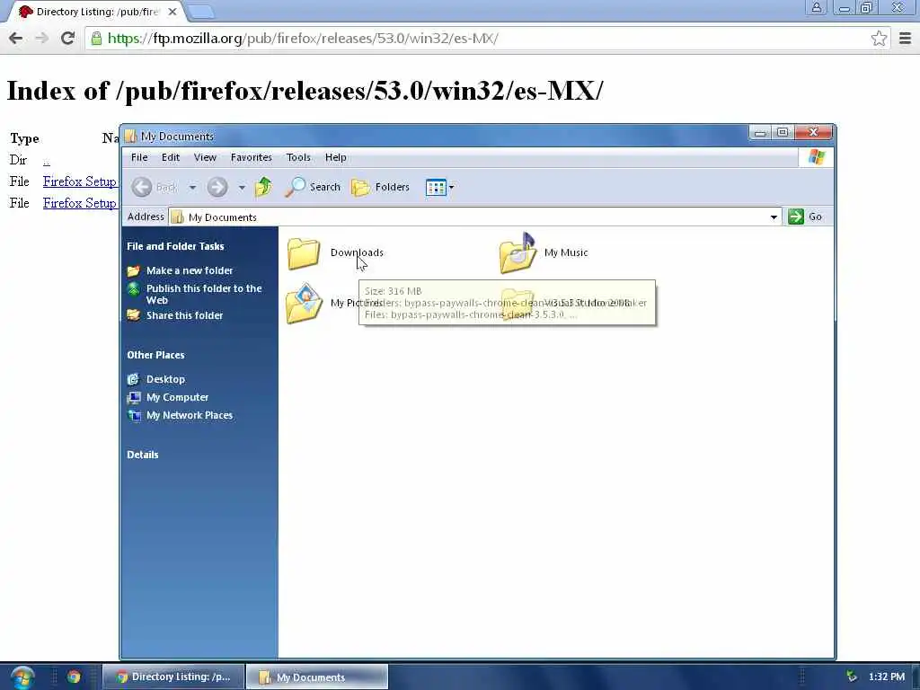Click the Chrome URL address bar
Viewport: 920px width, 690px height.
click(487, 38)
